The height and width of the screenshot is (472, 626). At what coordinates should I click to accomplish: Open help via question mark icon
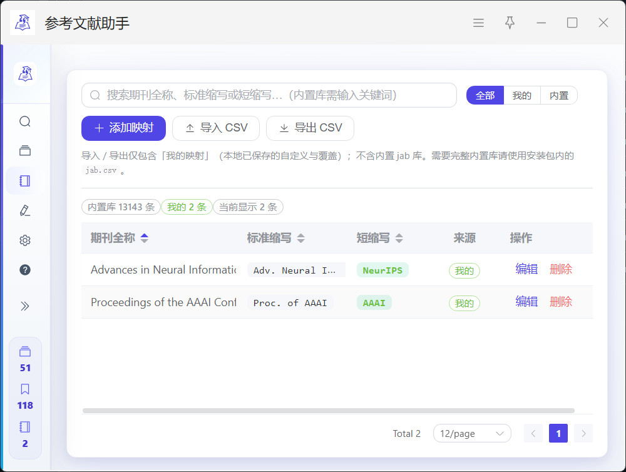25,270
